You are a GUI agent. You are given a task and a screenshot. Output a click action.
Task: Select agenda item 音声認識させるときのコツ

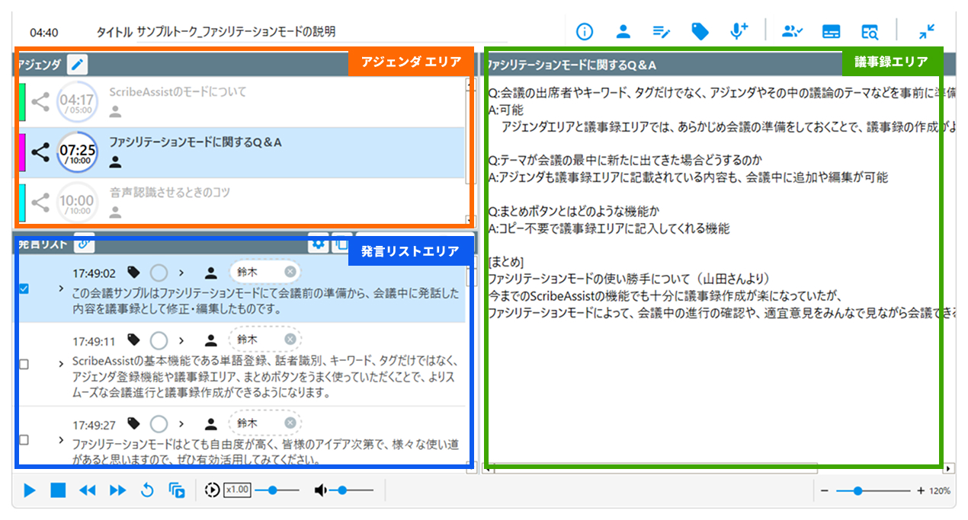240,202
